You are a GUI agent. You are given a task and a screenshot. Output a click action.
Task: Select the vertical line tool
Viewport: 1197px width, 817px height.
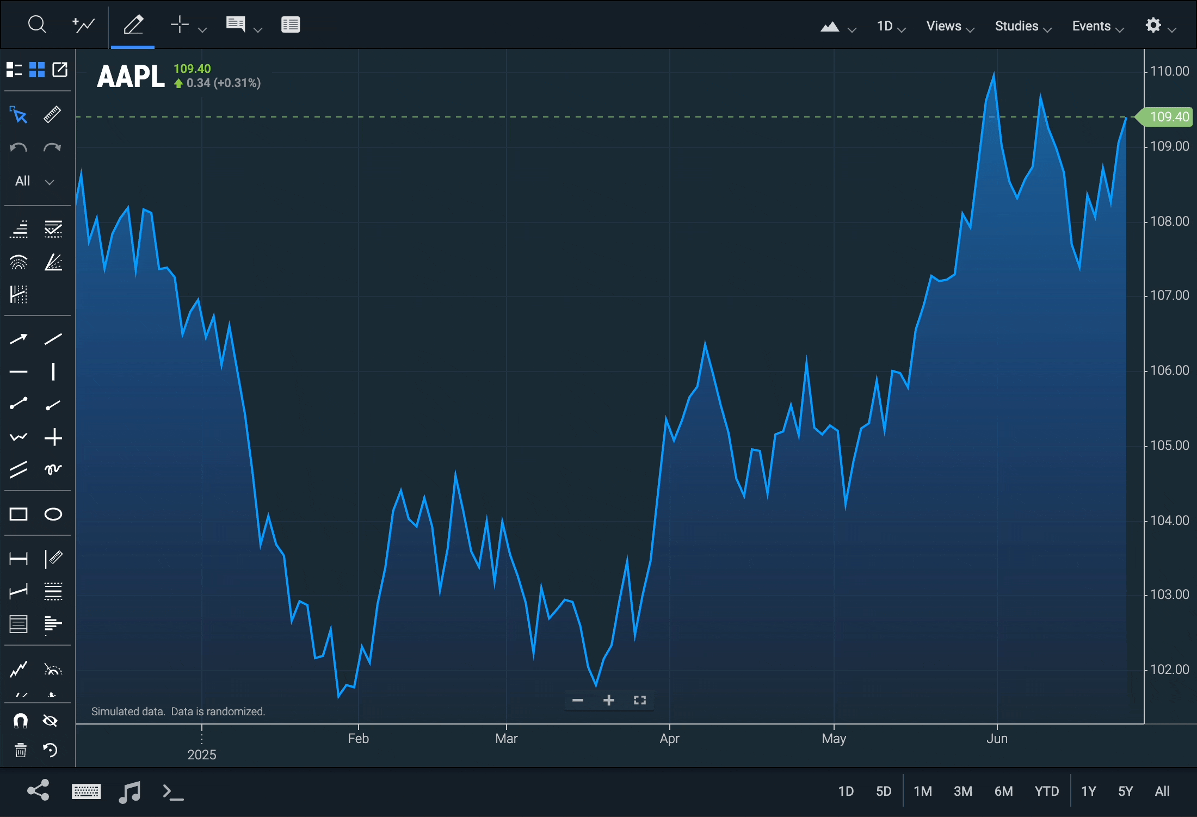coord(53,372)
